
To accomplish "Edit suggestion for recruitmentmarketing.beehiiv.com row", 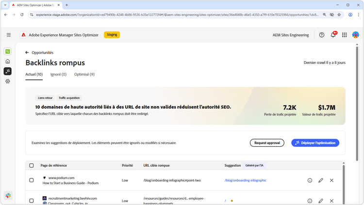I will tap(321, 201).
